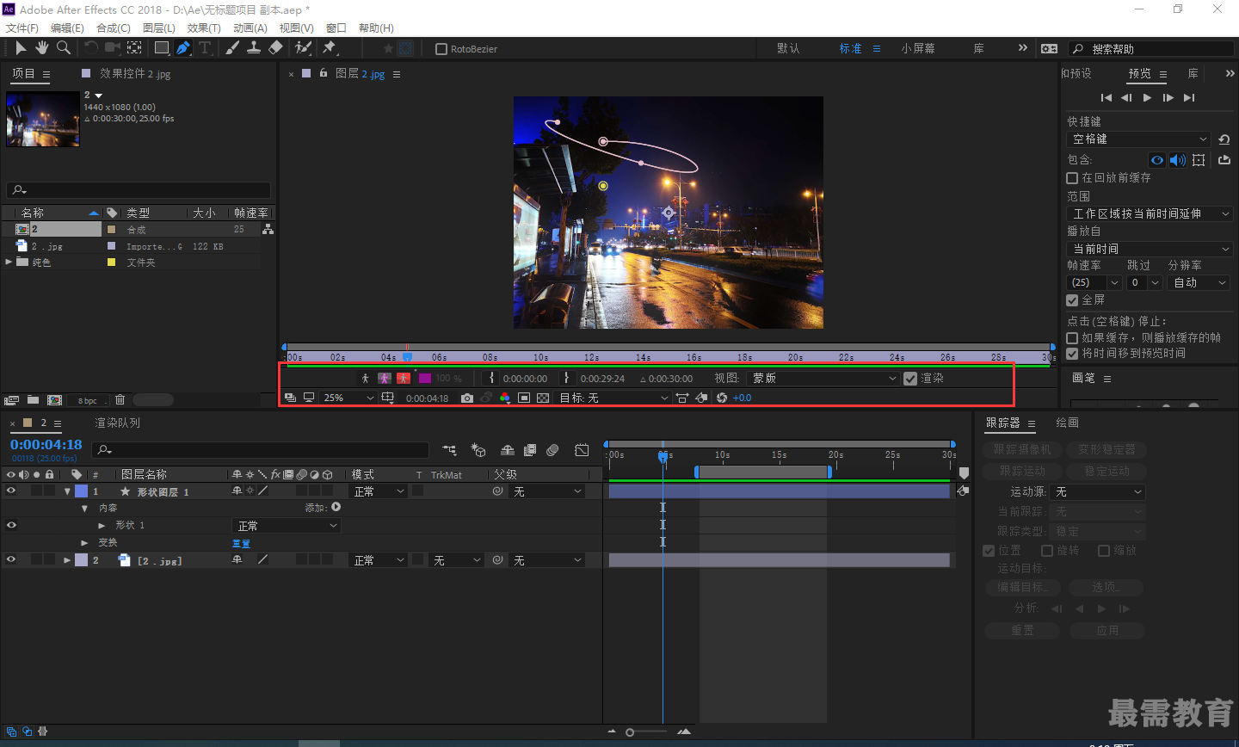Open the 合成(C) menu
The height and width of the screenshot is (747, 1239).
[x=114, y=28]
